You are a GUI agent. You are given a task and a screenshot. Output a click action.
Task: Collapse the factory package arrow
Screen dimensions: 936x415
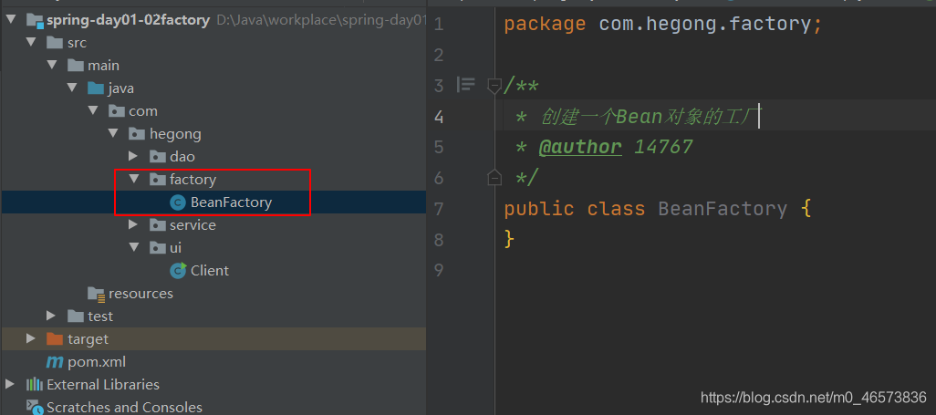(x=134, y=179)
